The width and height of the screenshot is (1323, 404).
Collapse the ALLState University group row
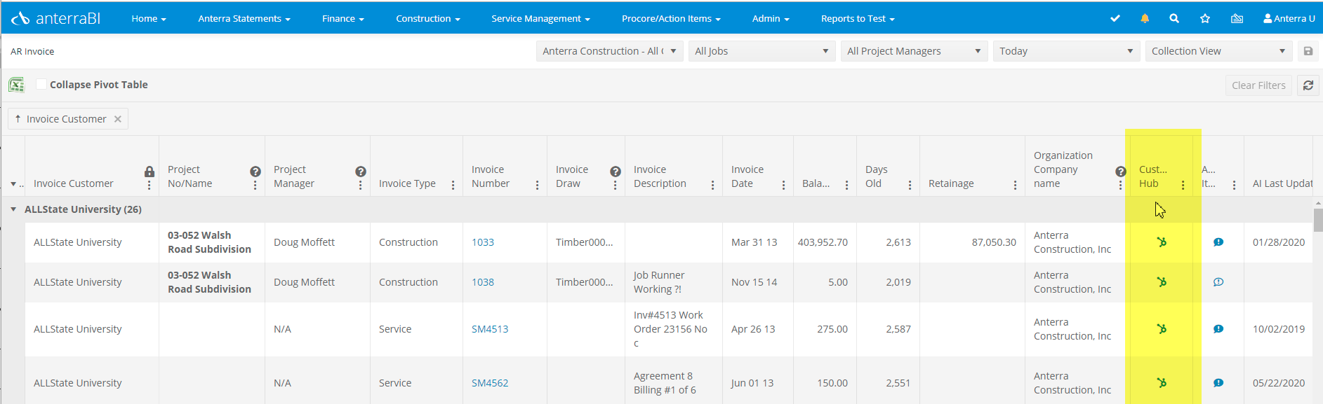(13, 209)
